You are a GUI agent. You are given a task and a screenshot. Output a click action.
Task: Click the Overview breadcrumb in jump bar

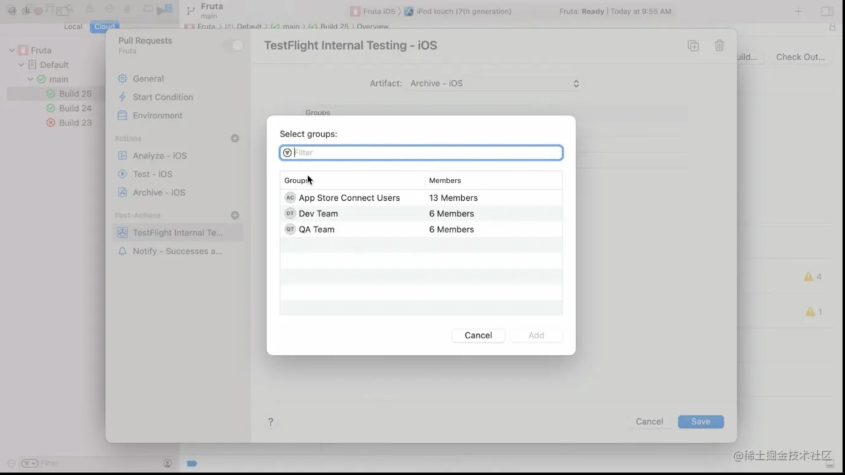(x=373, y=27)
